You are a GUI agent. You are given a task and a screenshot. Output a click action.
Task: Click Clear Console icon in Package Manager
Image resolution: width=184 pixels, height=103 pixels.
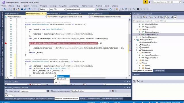tap(113, 91)
